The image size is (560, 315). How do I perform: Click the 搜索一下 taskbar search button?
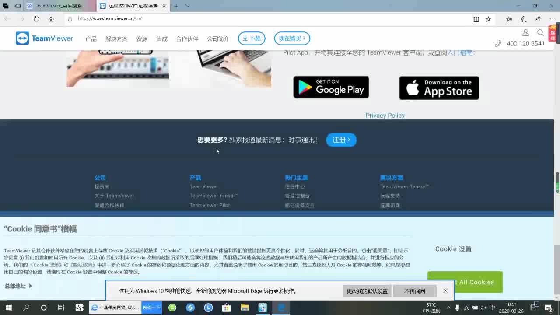[152, 308]
